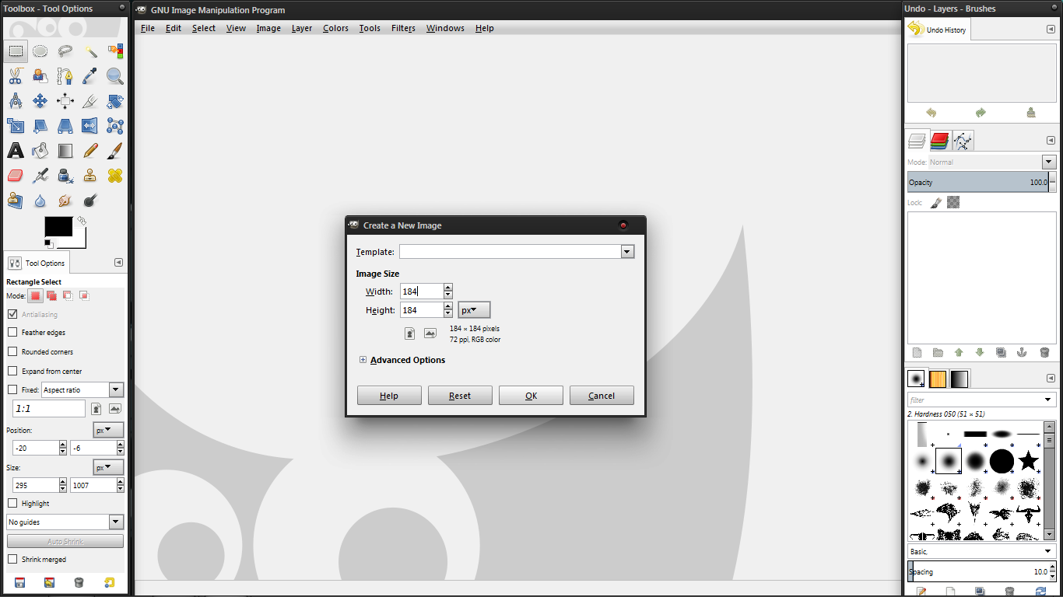Screen dimensions: 1063x597
Task: Enable the Shrink merged checkbox
Action: point(12,559)
